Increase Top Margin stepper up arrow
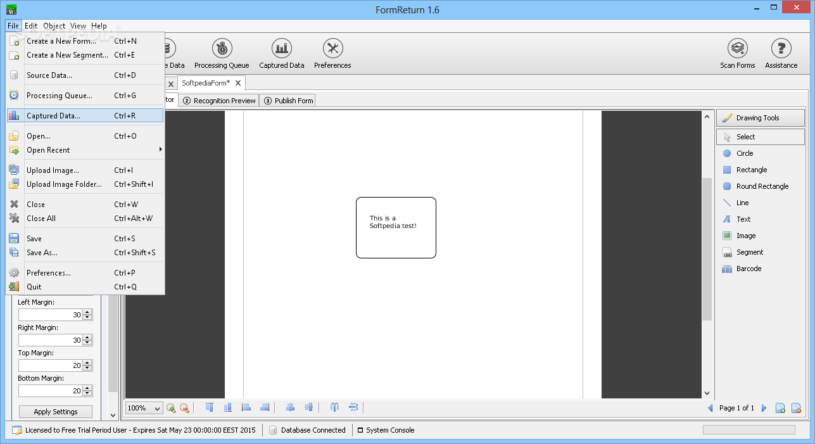The width and height of the screenshot is (815, 444). (x=87, y=363)
